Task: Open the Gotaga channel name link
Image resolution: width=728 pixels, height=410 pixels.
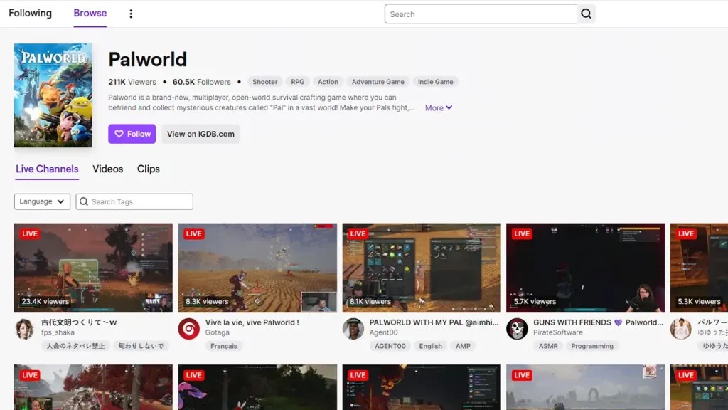Action: 218,332
